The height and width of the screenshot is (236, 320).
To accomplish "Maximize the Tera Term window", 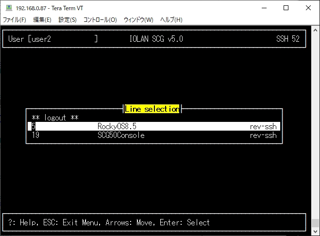I will (x=286, y=8).
